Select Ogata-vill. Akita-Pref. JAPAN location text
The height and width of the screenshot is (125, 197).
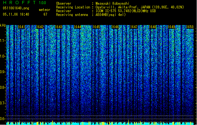coord(140,7)
